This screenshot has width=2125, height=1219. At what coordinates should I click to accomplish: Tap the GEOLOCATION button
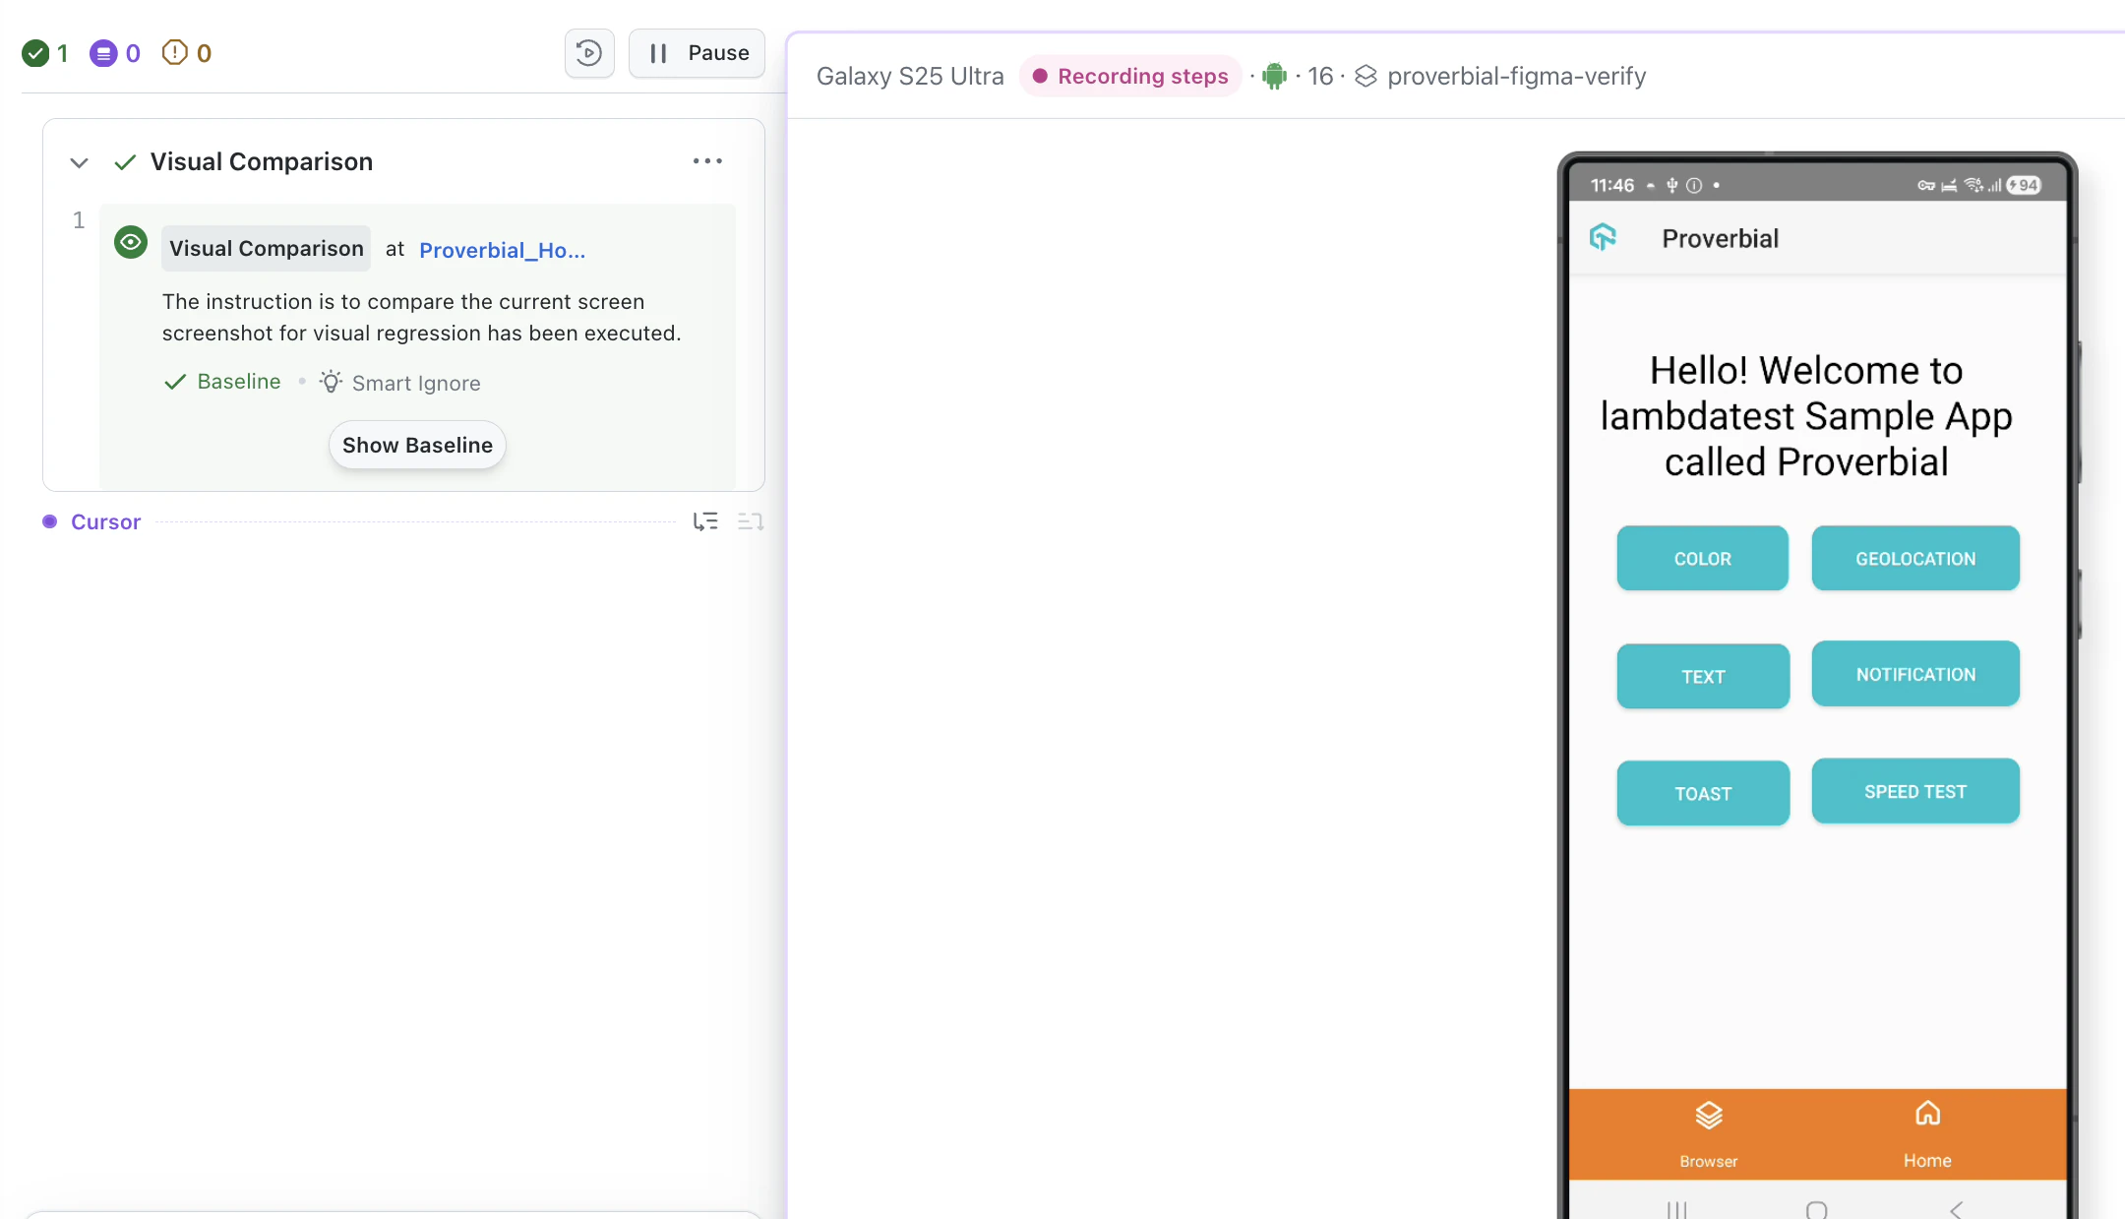tap(1915, 559)
